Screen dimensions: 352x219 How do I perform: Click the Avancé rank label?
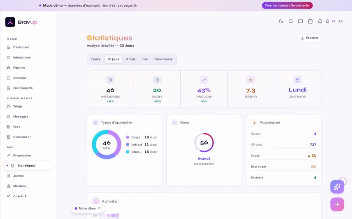point(204,159)
